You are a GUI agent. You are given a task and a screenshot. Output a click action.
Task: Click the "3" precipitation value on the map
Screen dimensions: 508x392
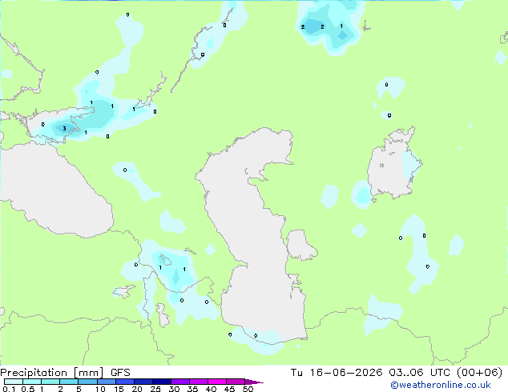(x=64, y=129)
